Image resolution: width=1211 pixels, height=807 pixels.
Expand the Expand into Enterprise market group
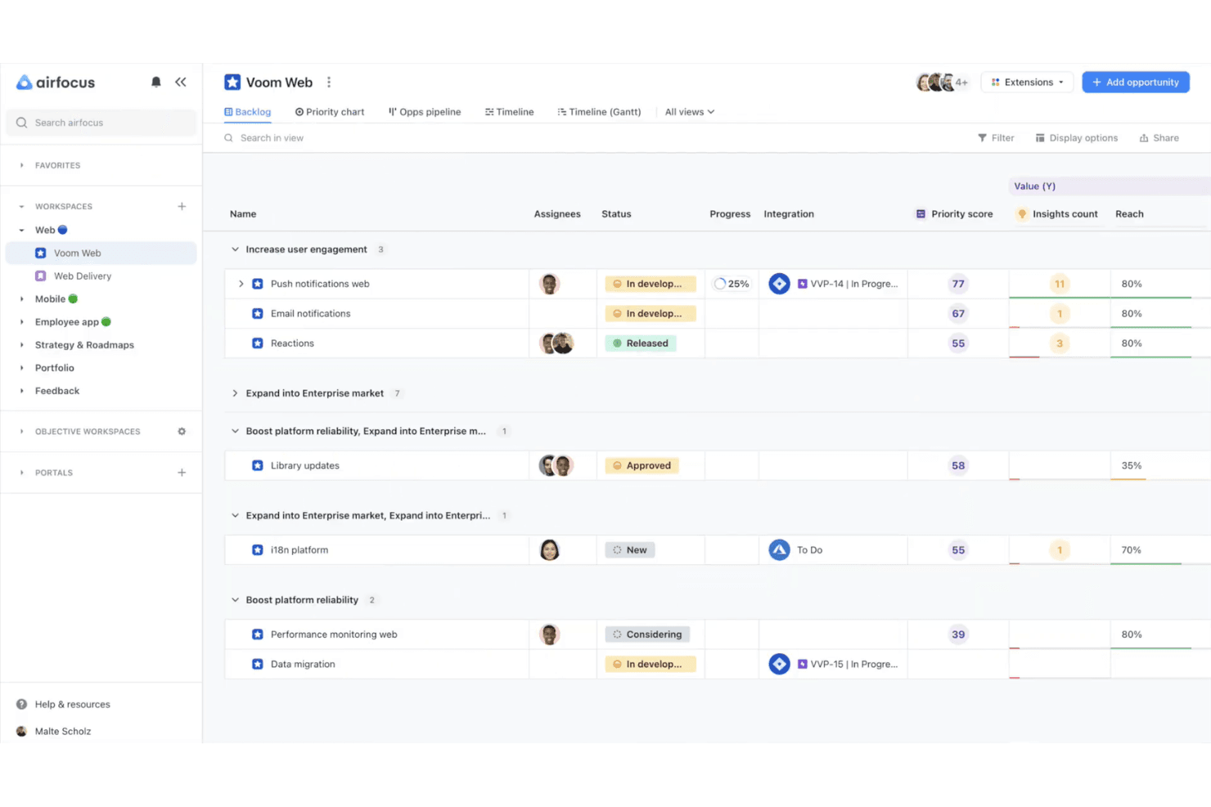pos(235,393)
